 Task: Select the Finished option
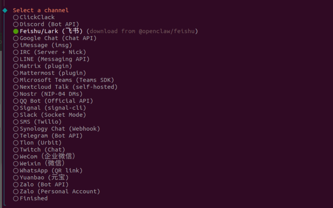(x=30, y=199)
